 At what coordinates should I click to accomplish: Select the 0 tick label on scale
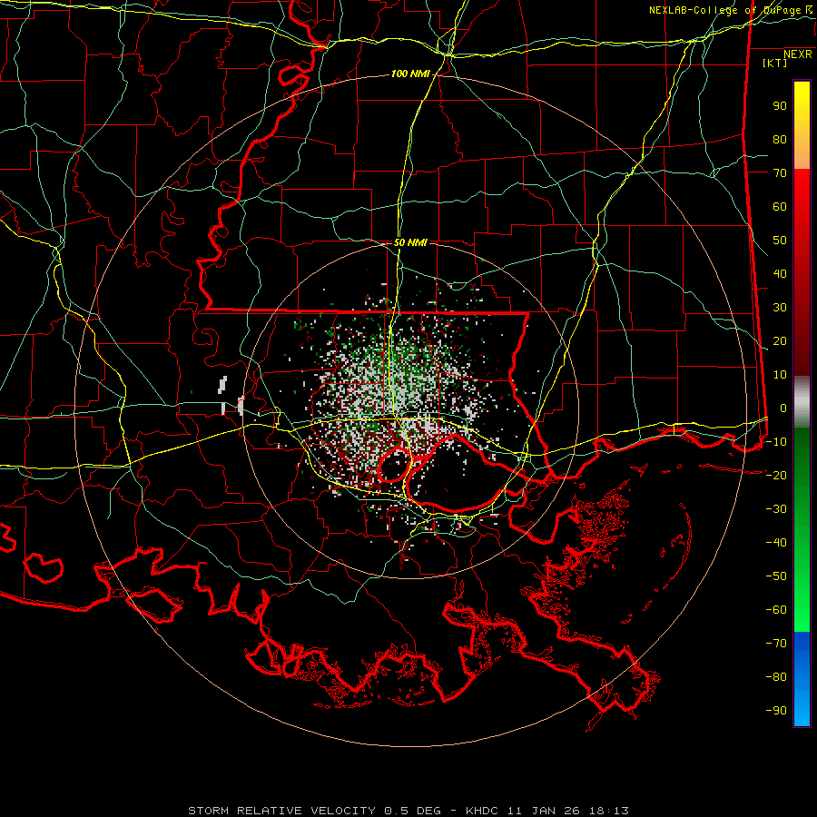[783, 408]
